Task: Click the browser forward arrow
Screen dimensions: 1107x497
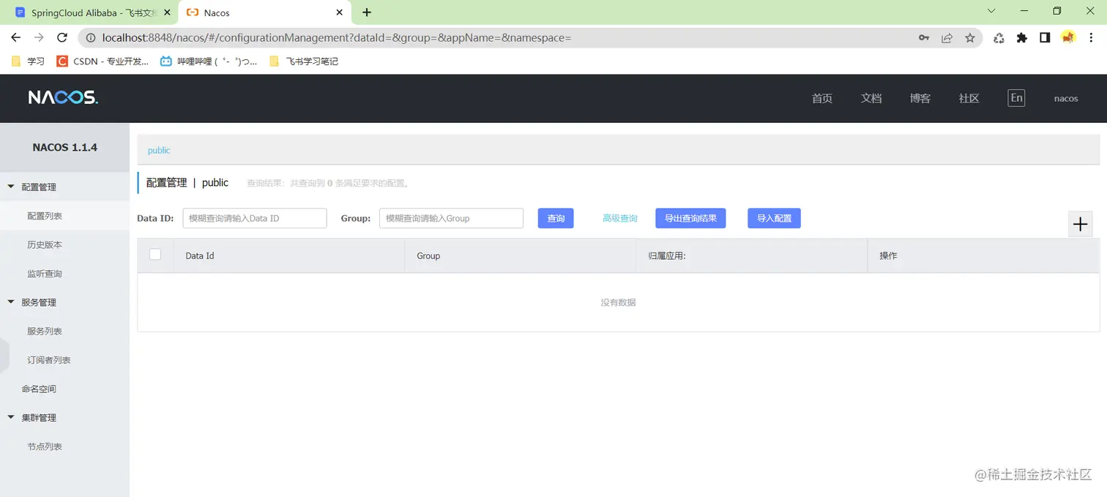Action: 39,37
